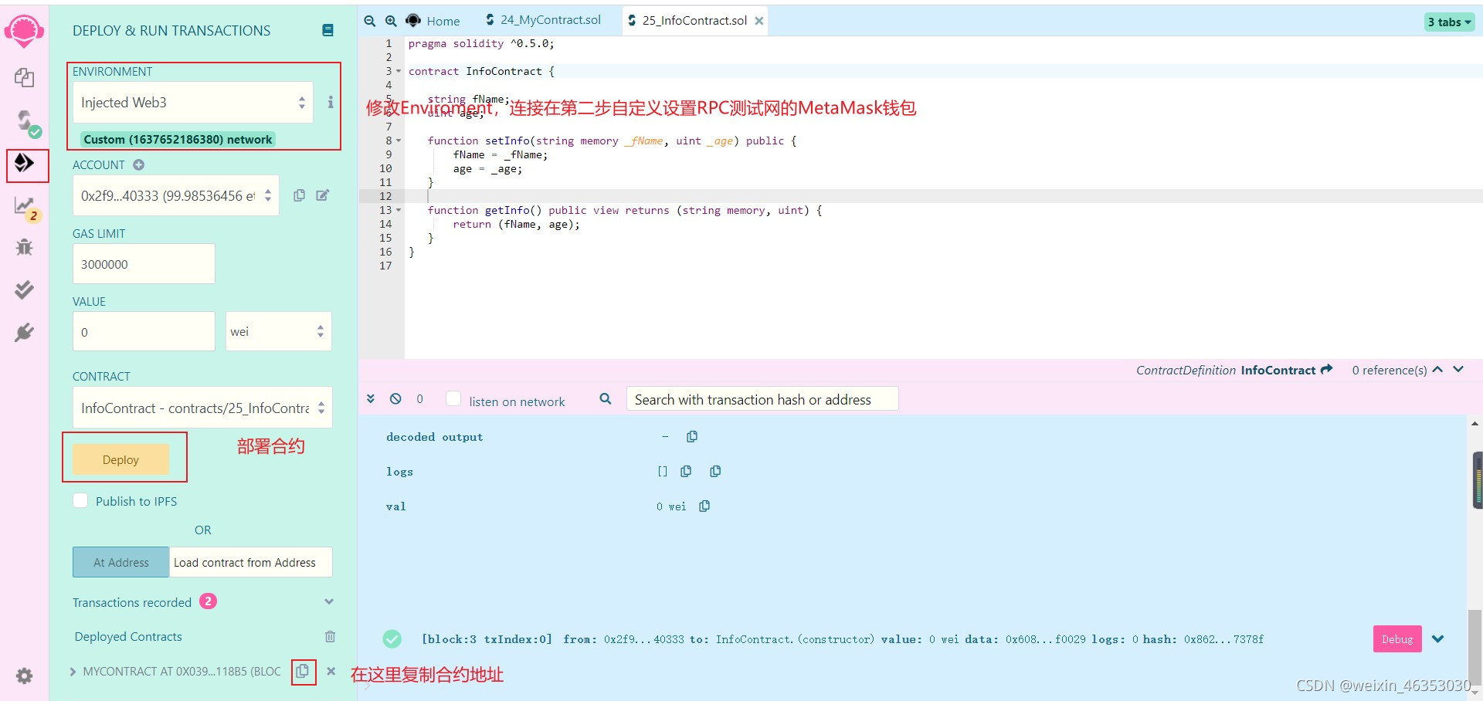Screen dimensions: 1483x701
Task: Copy decoded output value
Action: 692,436
